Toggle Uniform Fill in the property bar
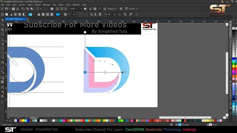This screenshot has width=237, height=133. pyautogui.click(x=7, y=14)
